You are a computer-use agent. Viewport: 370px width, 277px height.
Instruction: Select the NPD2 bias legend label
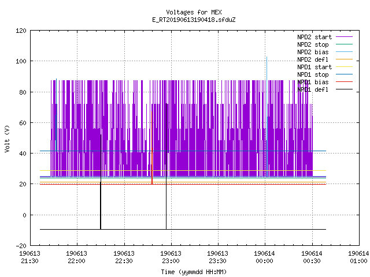point(313,52)
